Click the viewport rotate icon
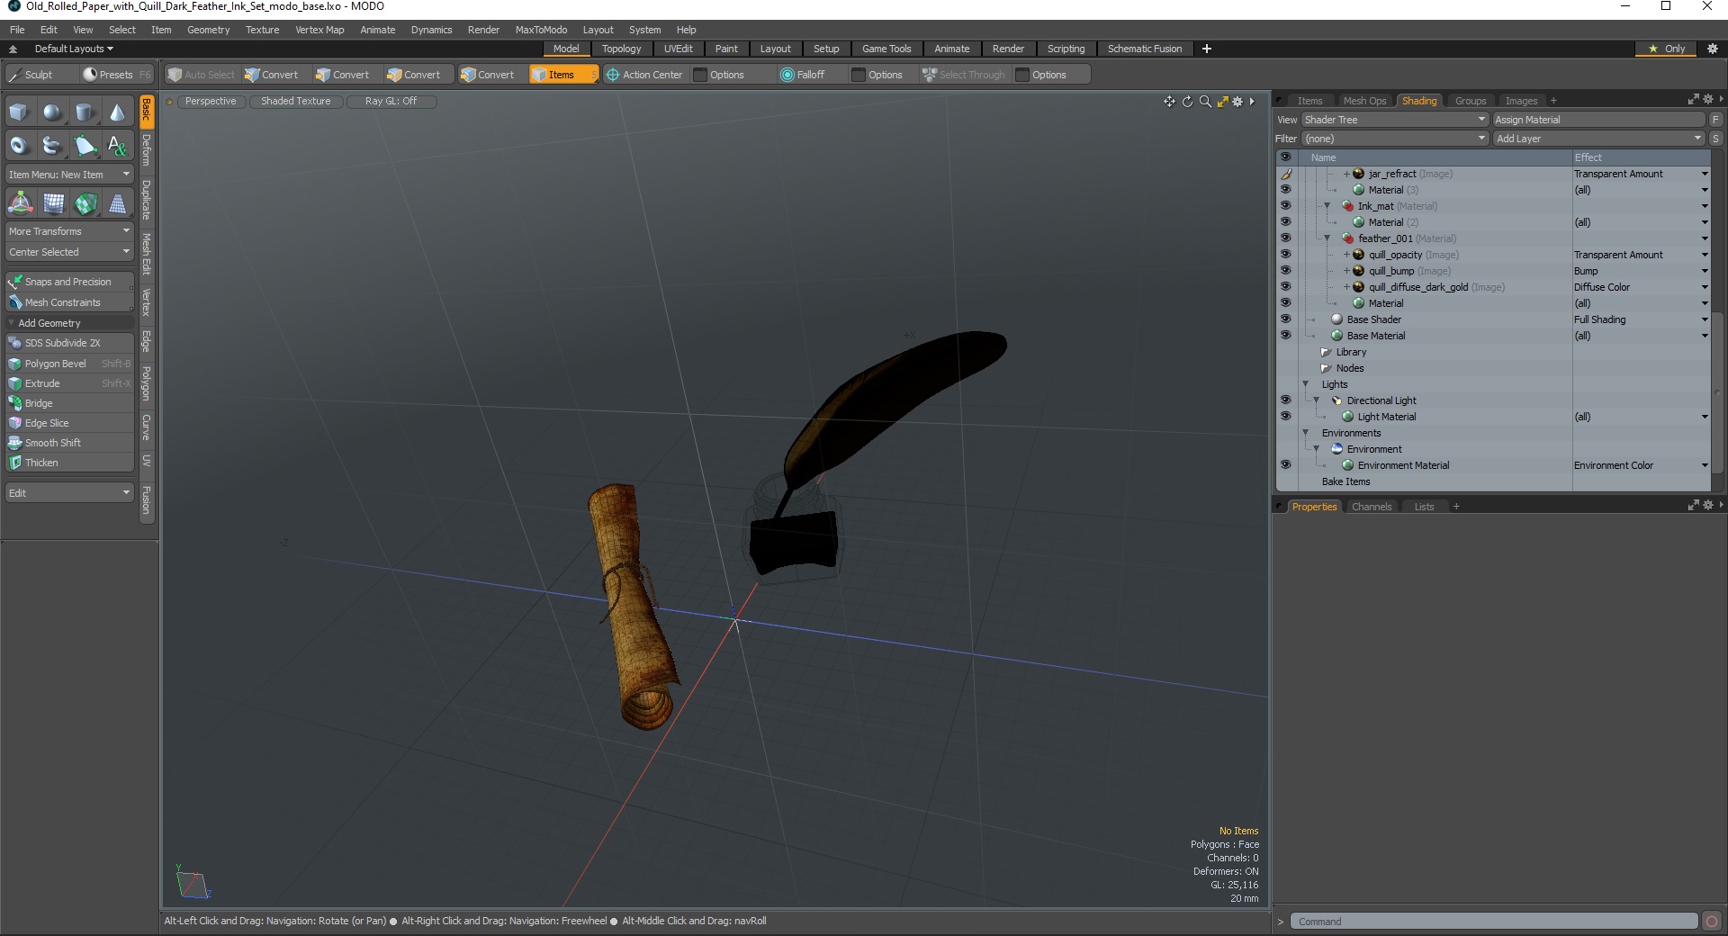 pyautogui.click(x=1187, y=102)
